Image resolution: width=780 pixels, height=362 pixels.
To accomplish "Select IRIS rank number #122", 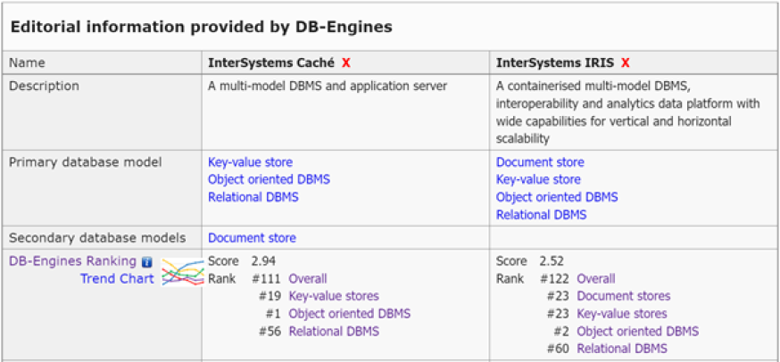I will (554, 278).
